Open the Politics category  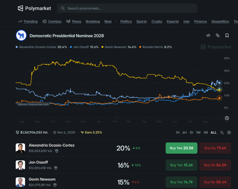pos(126,22)
